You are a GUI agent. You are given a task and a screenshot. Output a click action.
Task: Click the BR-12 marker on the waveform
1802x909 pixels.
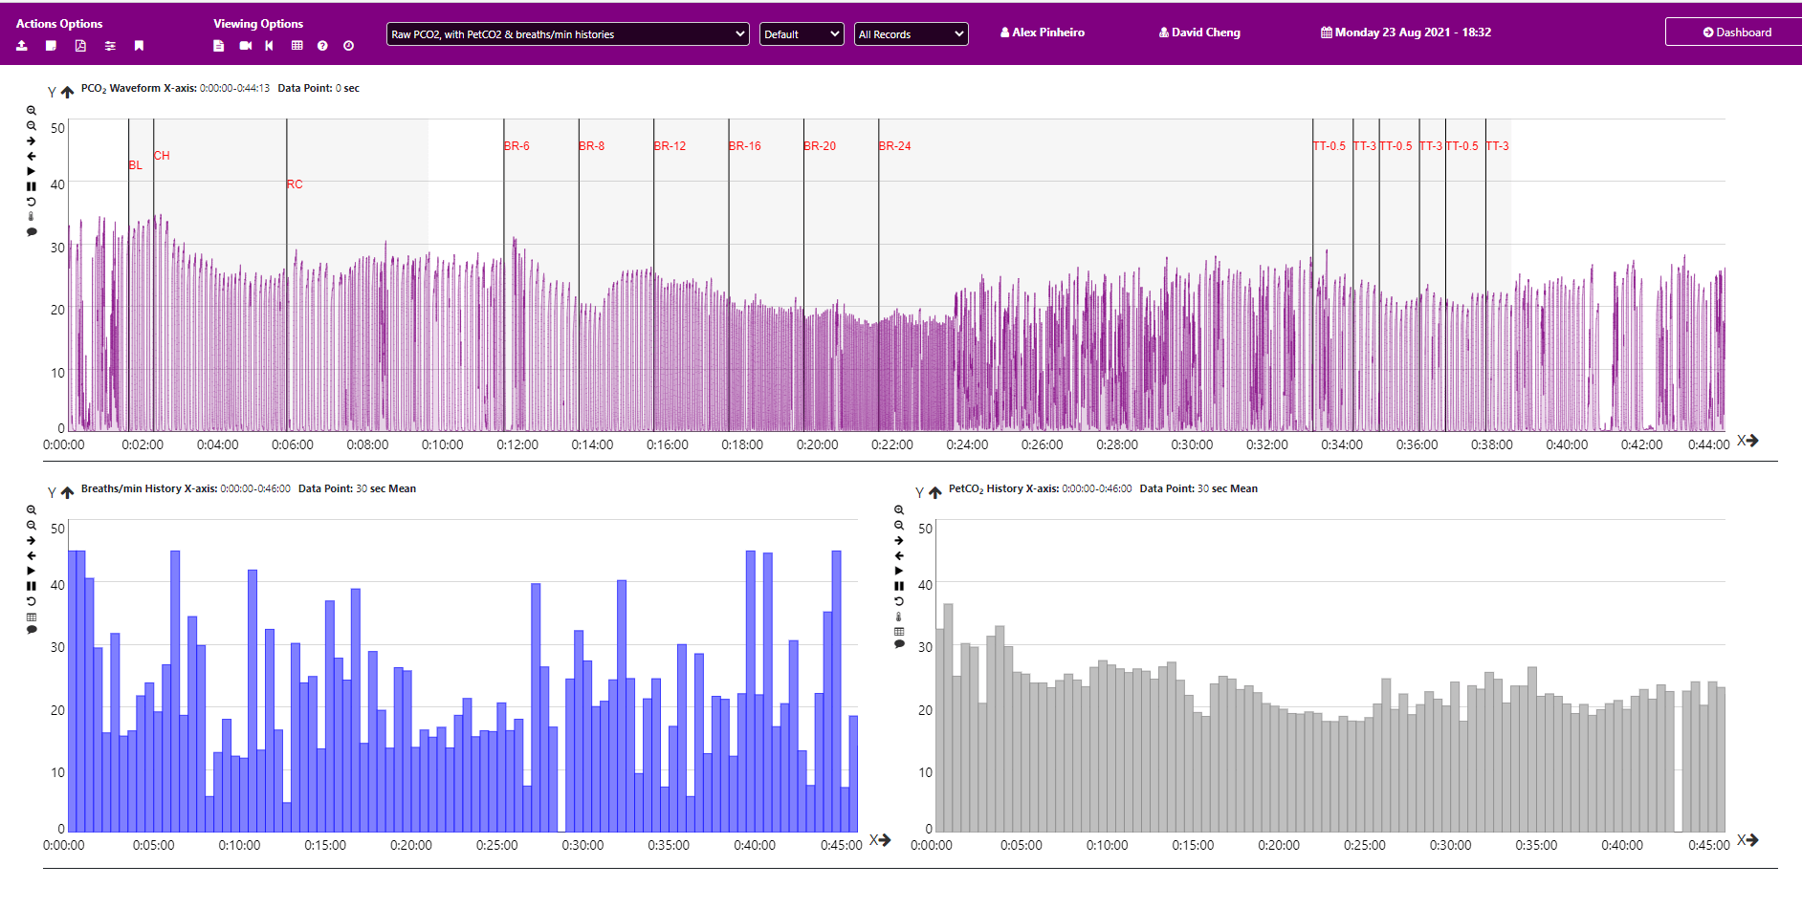[670, 146]
